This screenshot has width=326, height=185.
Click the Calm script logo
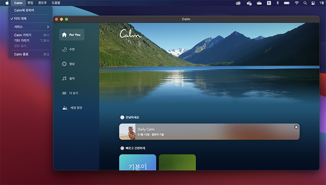point(130,34)
